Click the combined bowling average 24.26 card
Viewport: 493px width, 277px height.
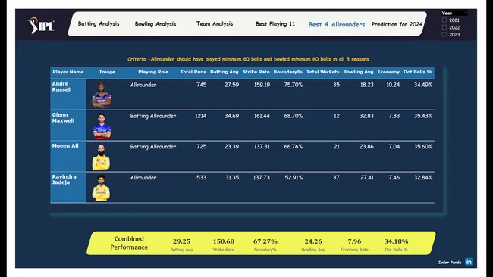[313, 244]
